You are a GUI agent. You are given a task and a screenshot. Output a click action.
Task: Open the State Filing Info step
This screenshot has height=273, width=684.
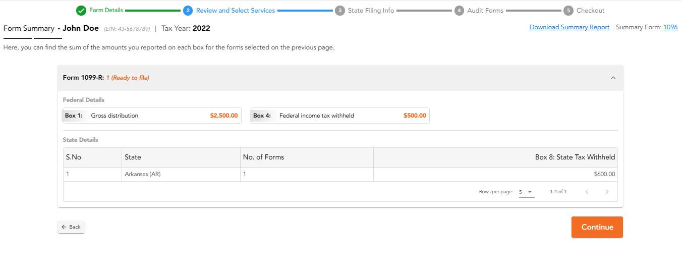tap(371, 10)
